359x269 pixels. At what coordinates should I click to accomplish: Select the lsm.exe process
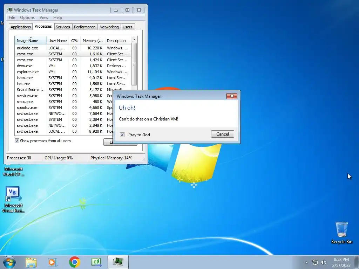[x=73, y=84]
